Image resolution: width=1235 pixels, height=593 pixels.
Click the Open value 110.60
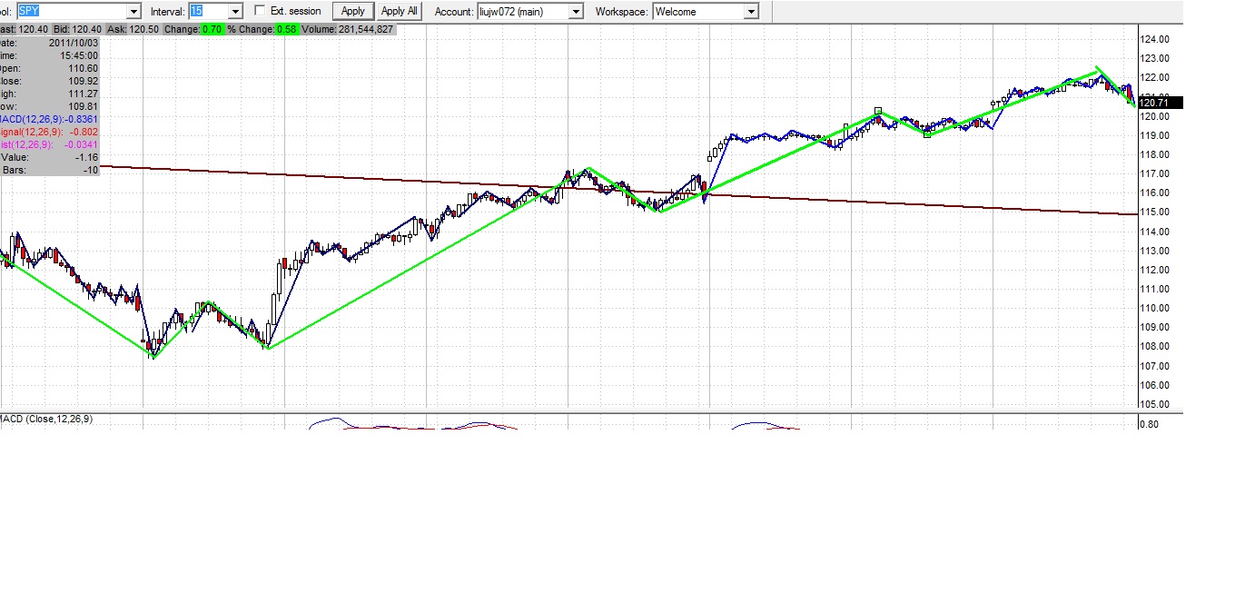pos(83,68)
